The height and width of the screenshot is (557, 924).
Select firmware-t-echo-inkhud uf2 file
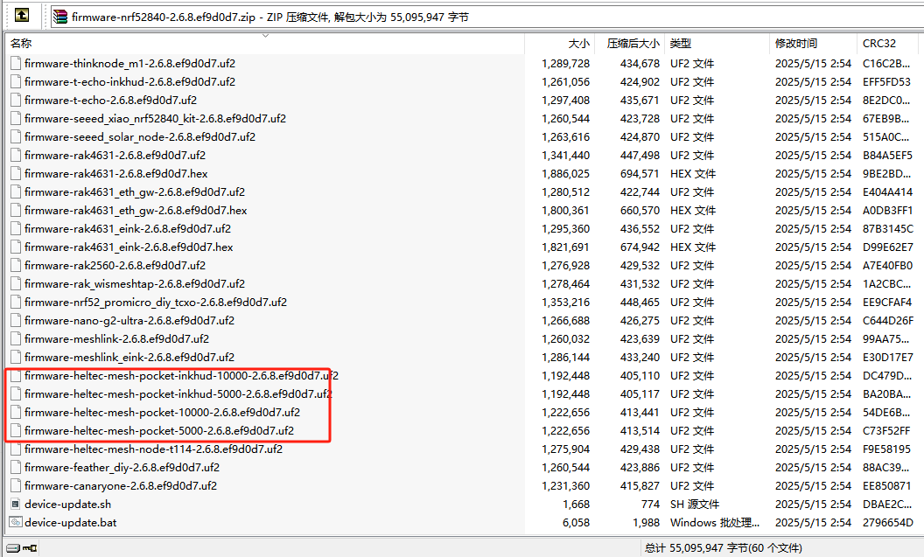click(x=129, y=81)
